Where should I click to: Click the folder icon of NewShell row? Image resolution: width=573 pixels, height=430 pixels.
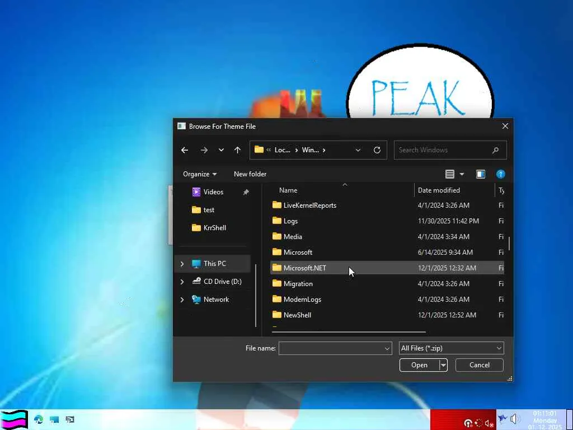pos(277,315)
